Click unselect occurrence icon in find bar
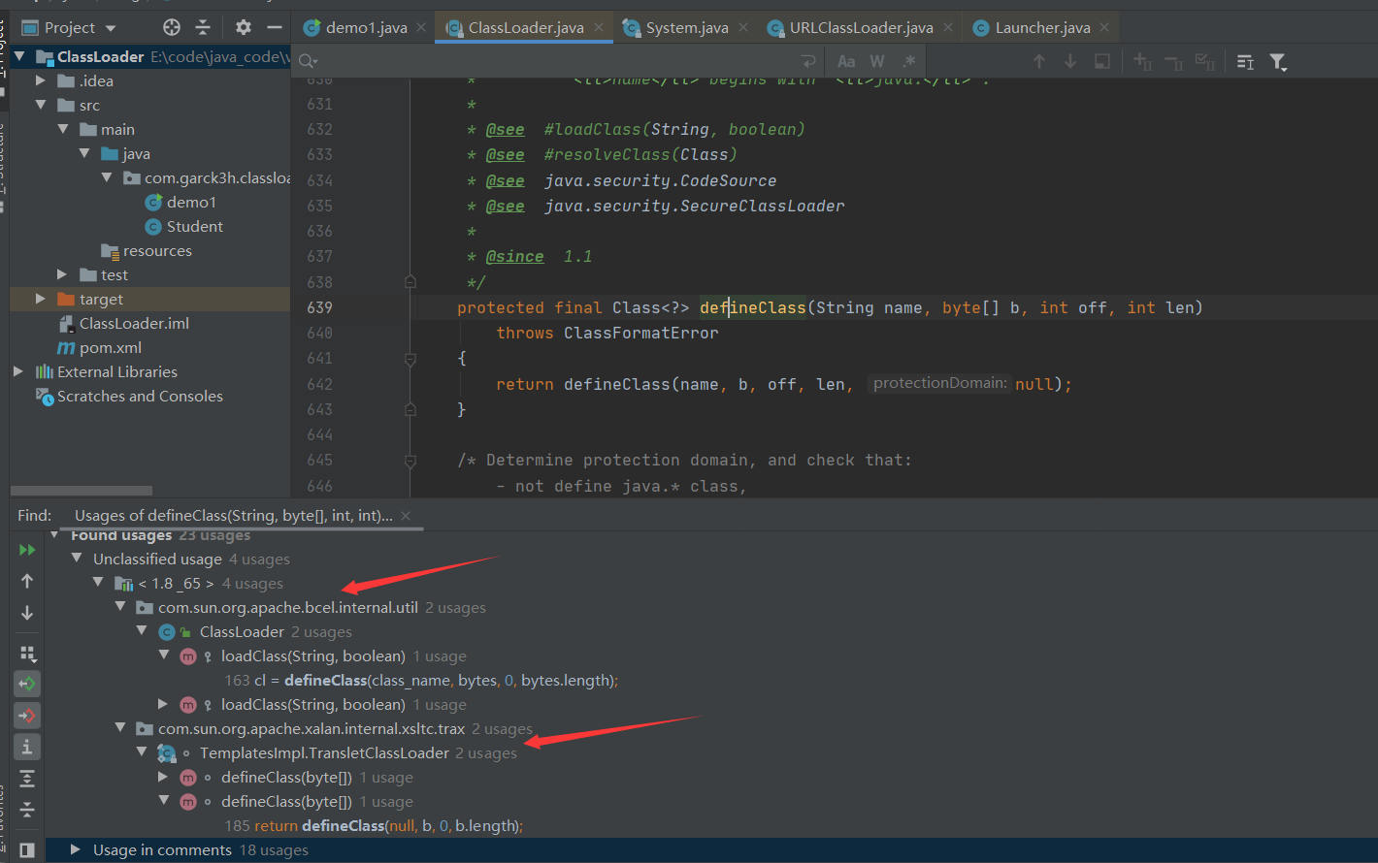 point(1174,62)
